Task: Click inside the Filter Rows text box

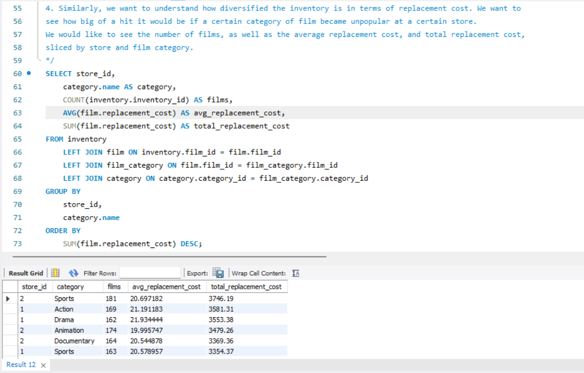Action: (x=149, y=272)
